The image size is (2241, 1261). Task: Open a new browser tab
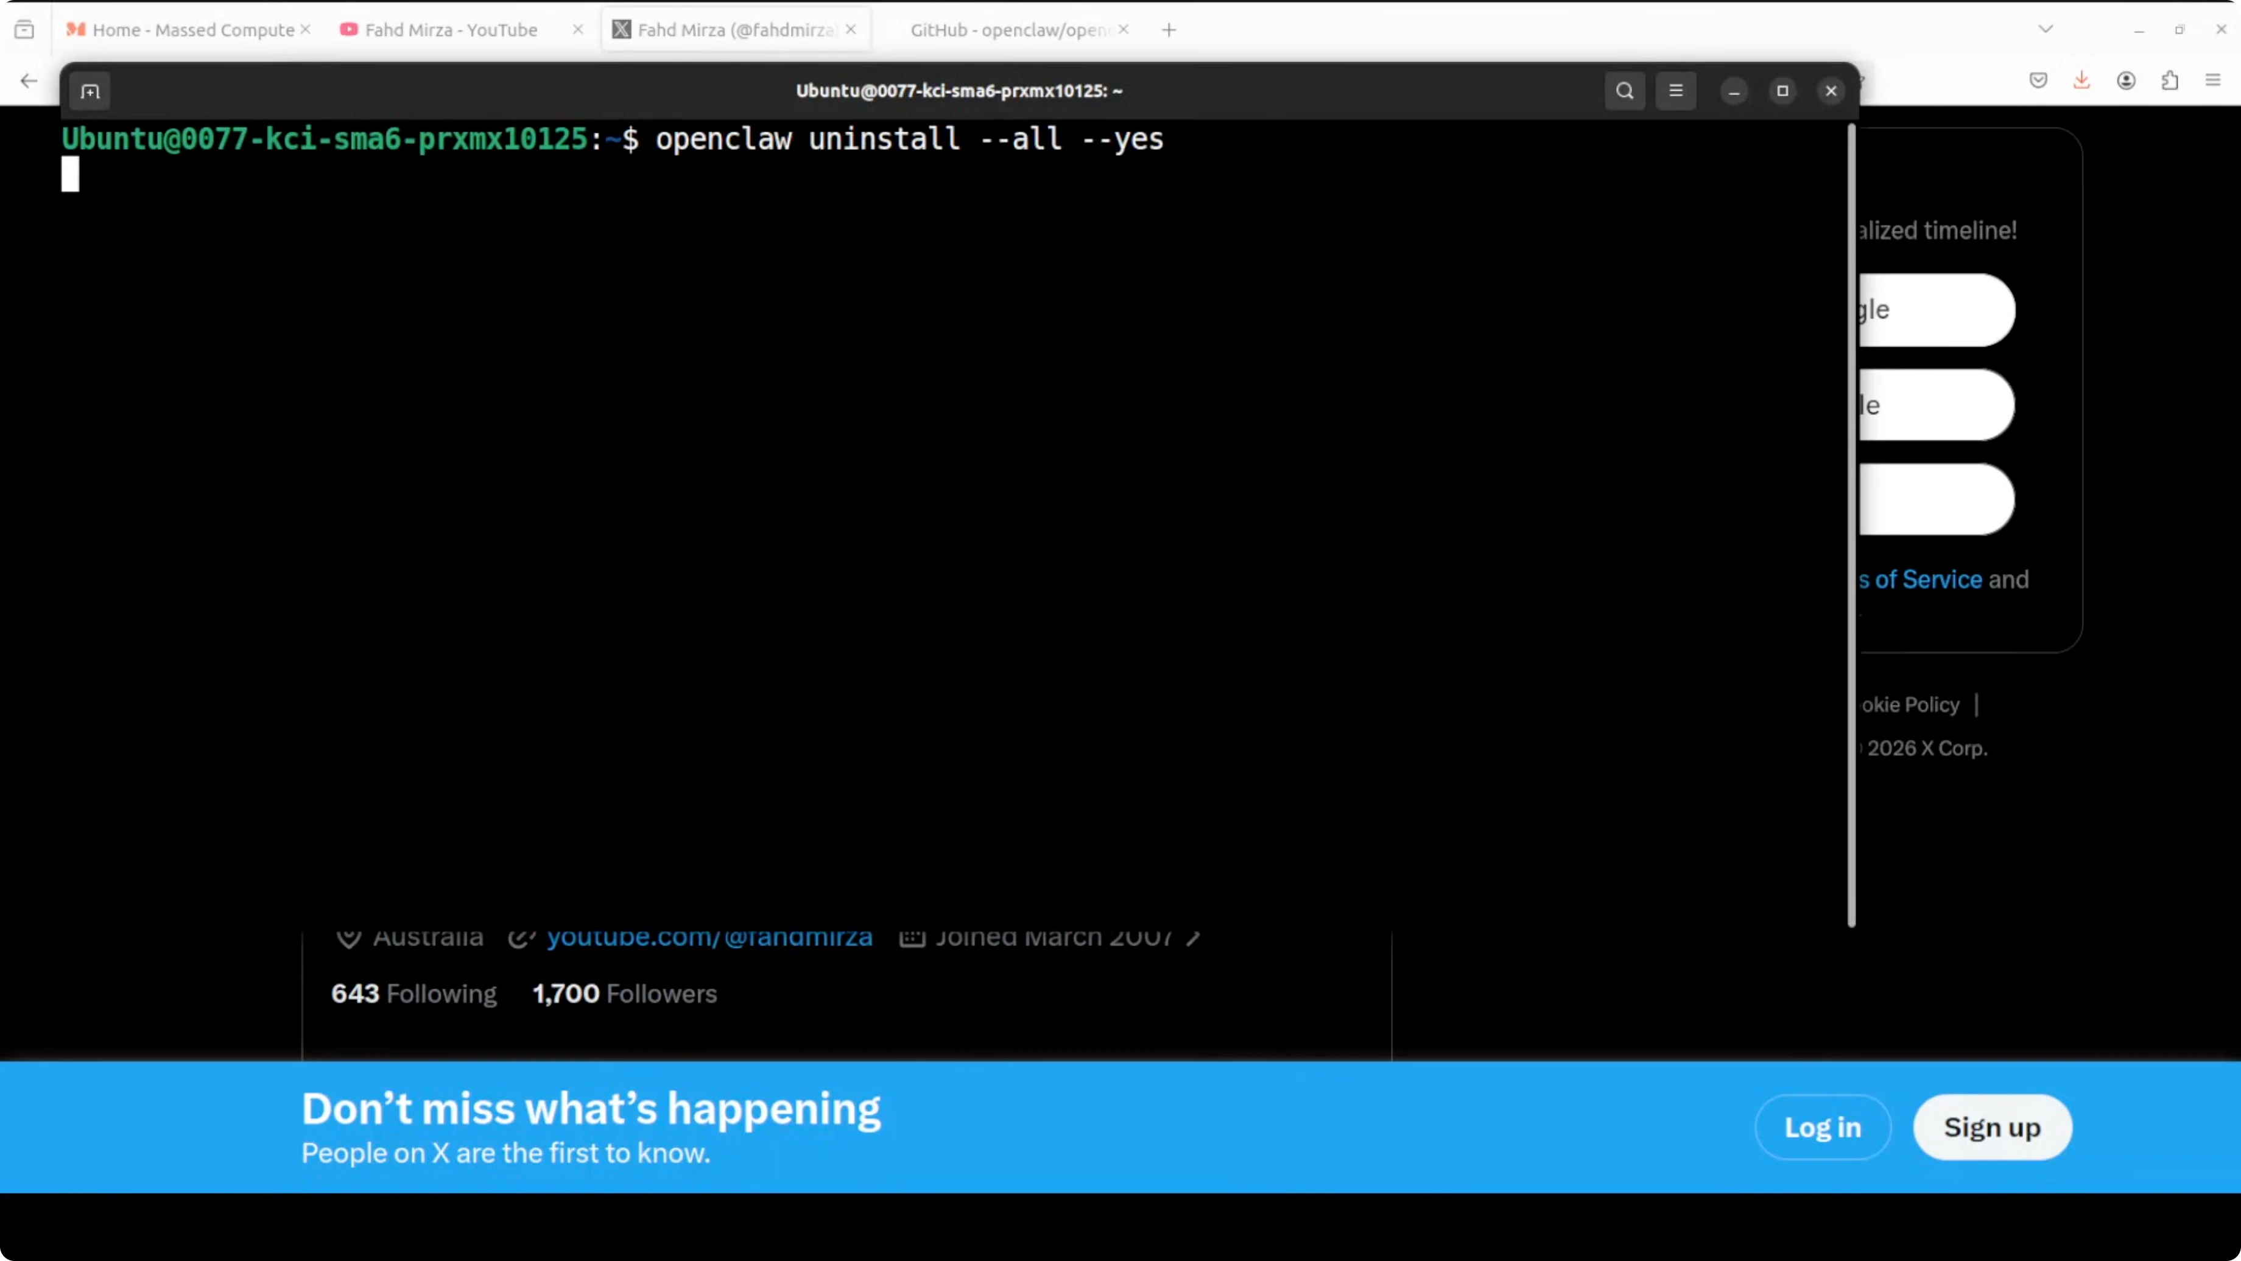(1169, 30)
